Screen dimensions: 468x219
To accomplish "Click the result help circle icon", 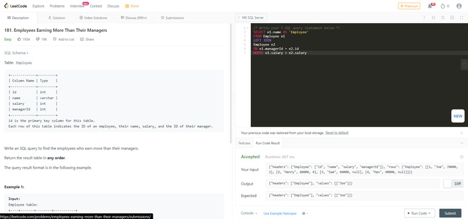I will click(x=462, y=157).
